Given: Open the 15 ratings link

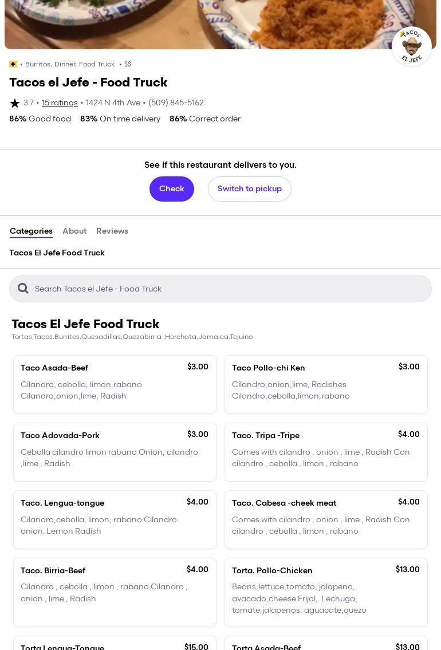Looking at the screenshot, I should coord(60,103).
